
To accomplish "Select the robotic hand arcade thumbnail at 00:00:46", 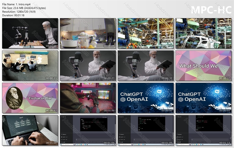I will [88, 98].
